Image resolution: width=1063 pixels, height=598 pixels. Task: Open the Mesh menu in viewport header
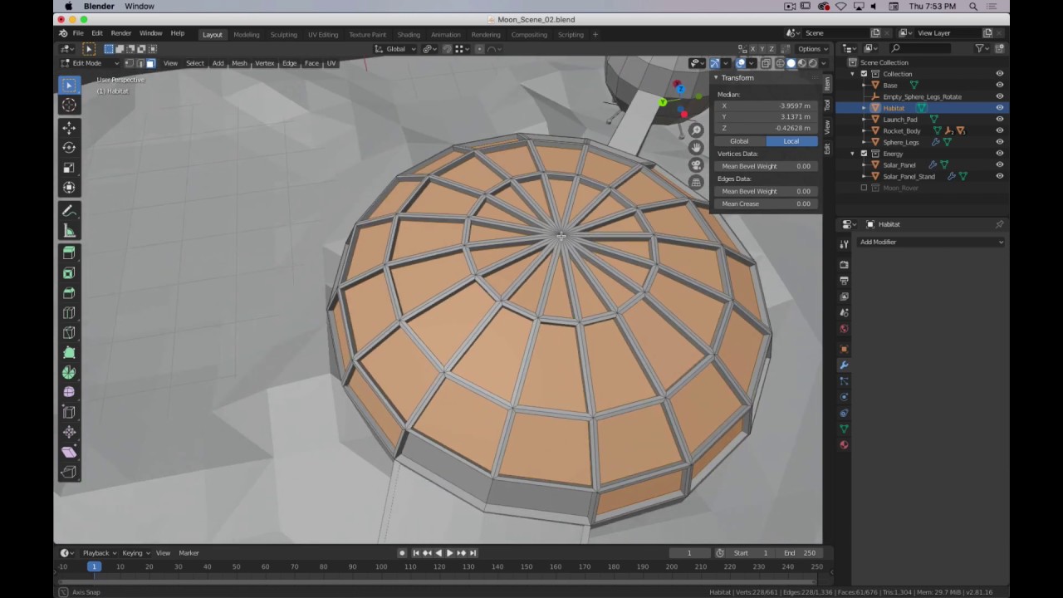(x=239, y=63)
